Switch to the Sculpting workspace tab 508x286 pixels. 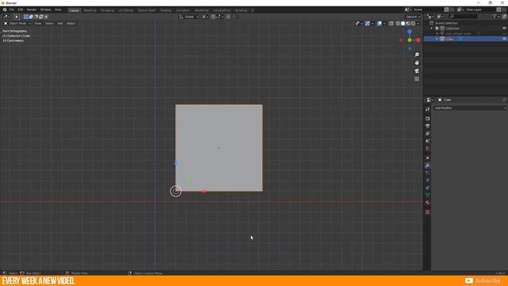107,10
